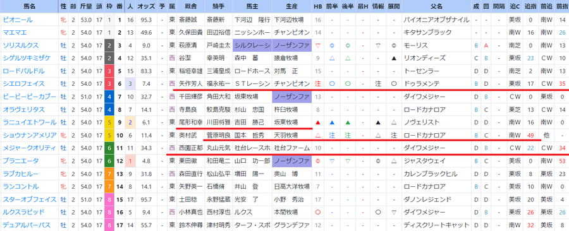Open horse link マエマエ
This screenshot has width=569, height=231.
pos(15,33)
